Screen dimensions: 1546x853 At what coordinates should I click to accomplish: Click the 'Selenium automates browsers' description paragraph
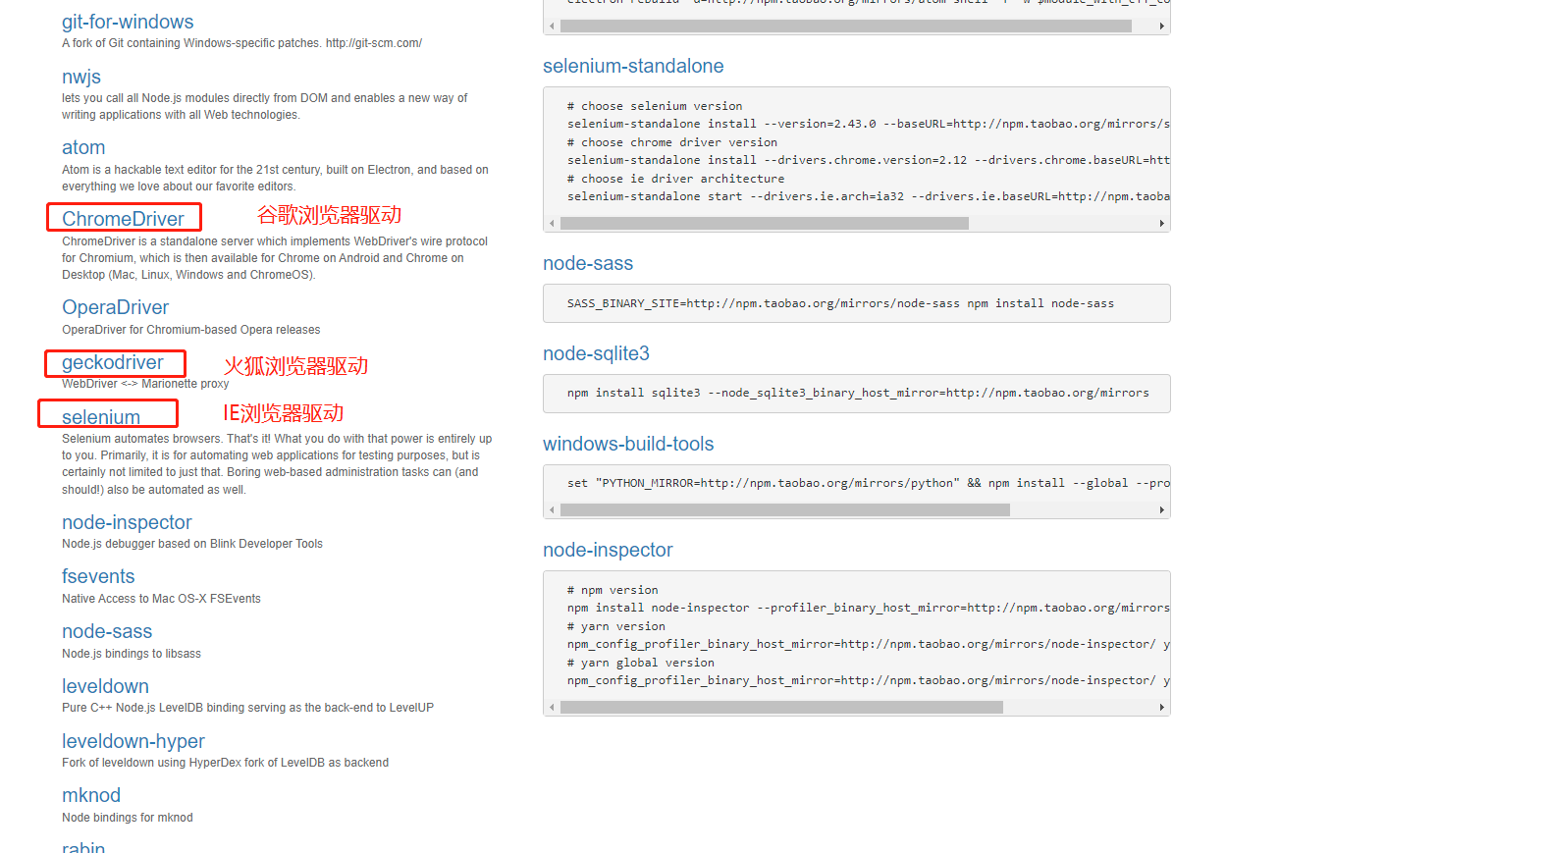[x=277, y=464]
